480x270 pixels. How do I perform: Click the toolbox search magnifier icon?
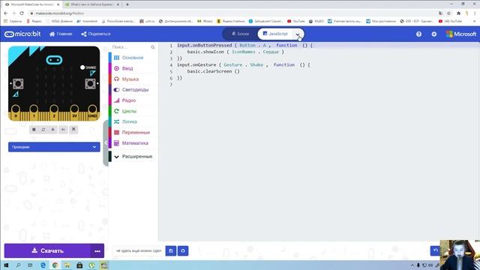tap(153, 47)
